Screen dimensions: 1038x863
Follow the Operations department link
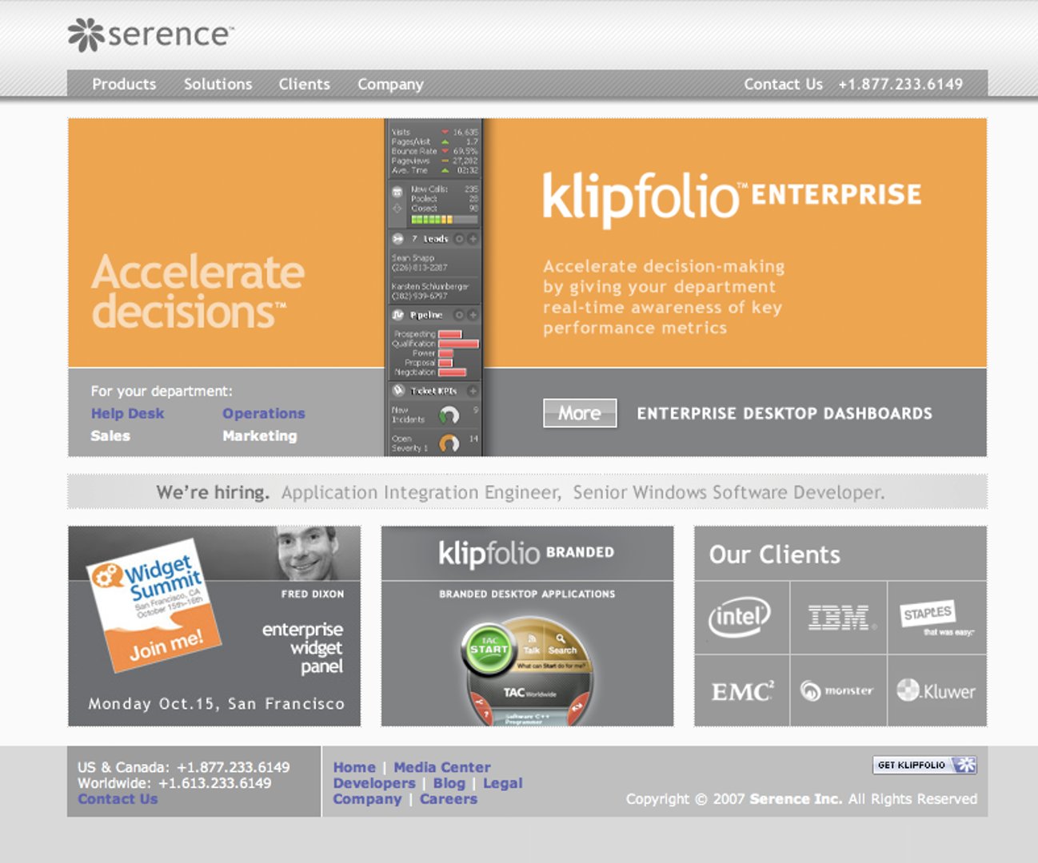point(263,413)
